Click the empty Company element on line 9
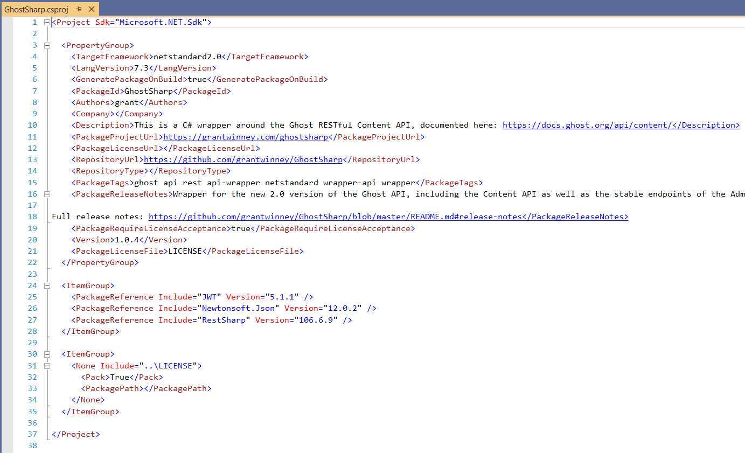The height and width of the screenshot is (453, 745). [117, 114]
